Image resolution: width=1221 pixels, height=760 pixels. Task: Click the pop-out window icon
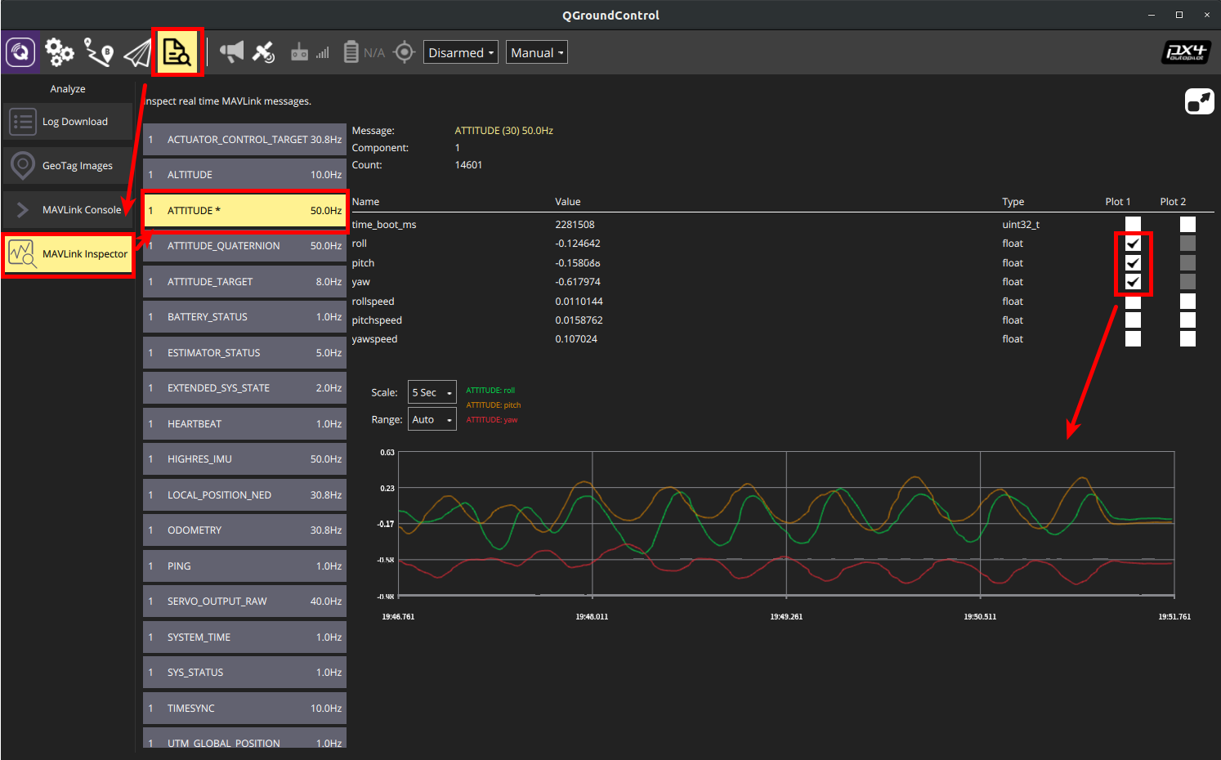coord(1199,101)
